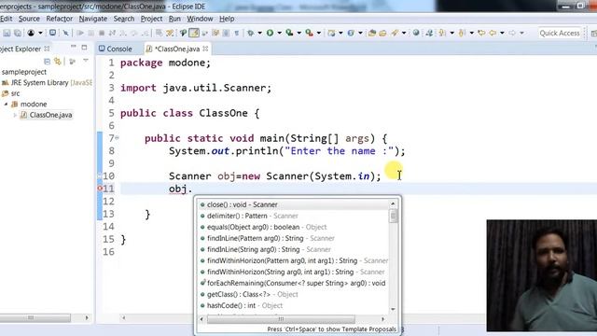Open the Refactor menu
The image size is (597, 336).
click(59, 19)
